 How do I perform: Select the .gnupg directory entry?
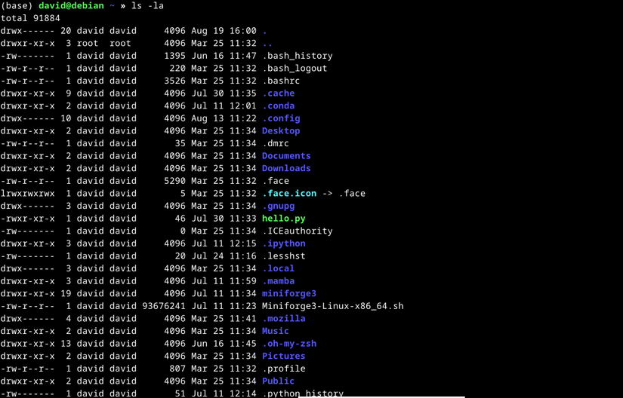(278, 206)
